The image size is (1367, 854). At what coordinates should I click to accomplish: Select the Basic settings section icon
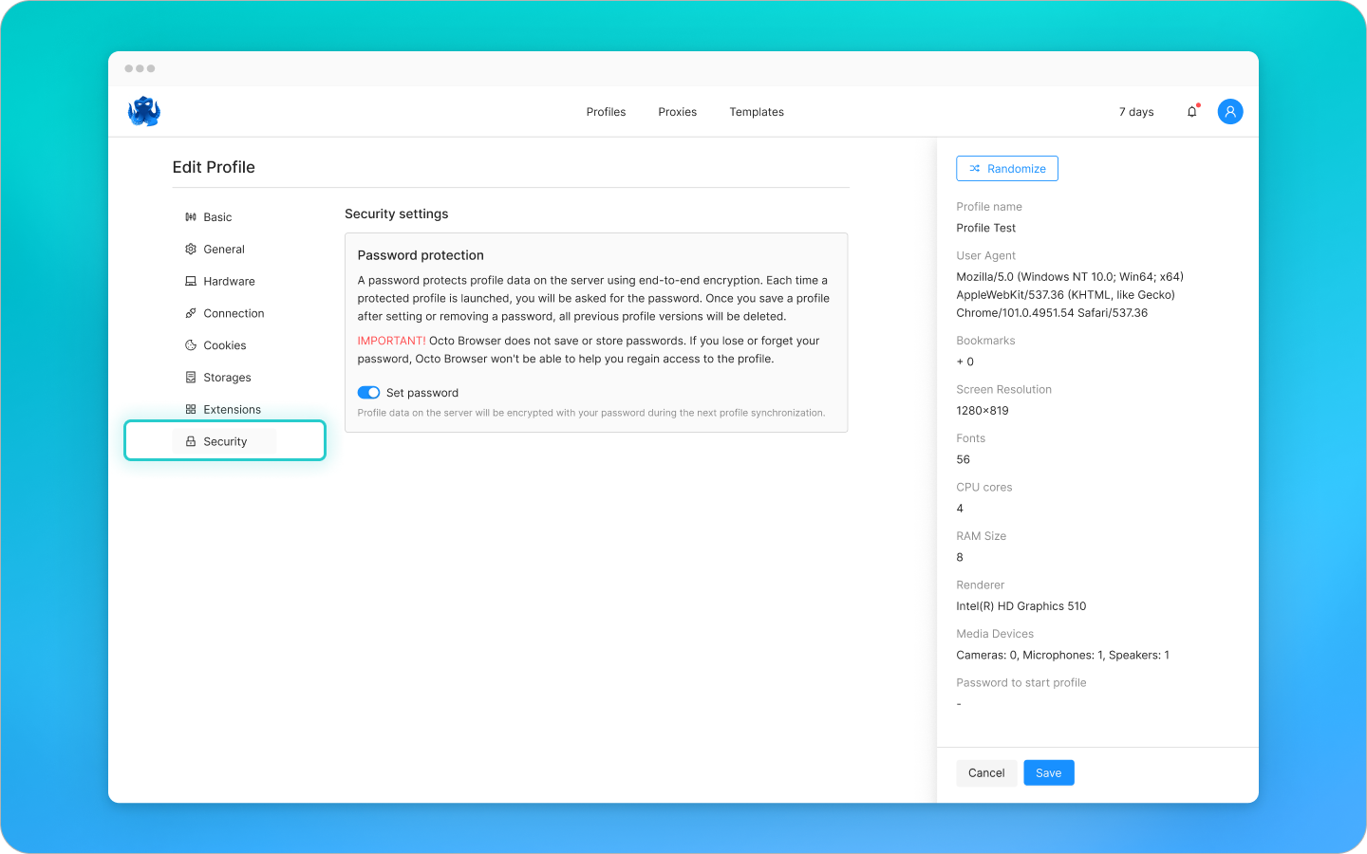[x=191, y=216]
